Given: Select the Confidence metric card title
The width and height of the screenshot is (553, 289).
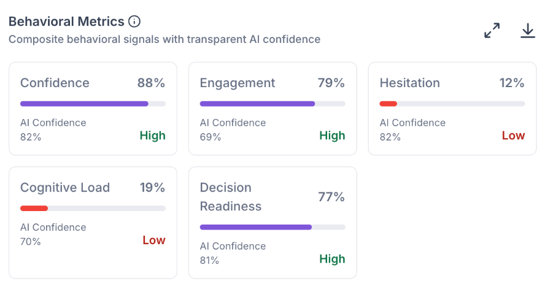Looking at the screenshot, I should click(55, 83).
